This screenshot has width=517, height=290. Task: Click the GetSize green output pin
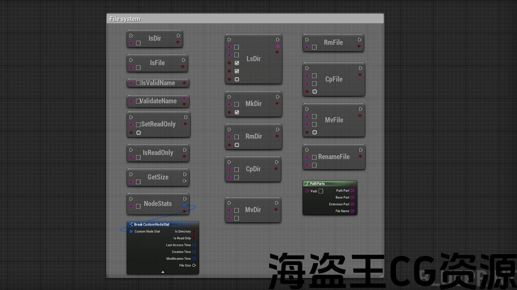point(184,181)
